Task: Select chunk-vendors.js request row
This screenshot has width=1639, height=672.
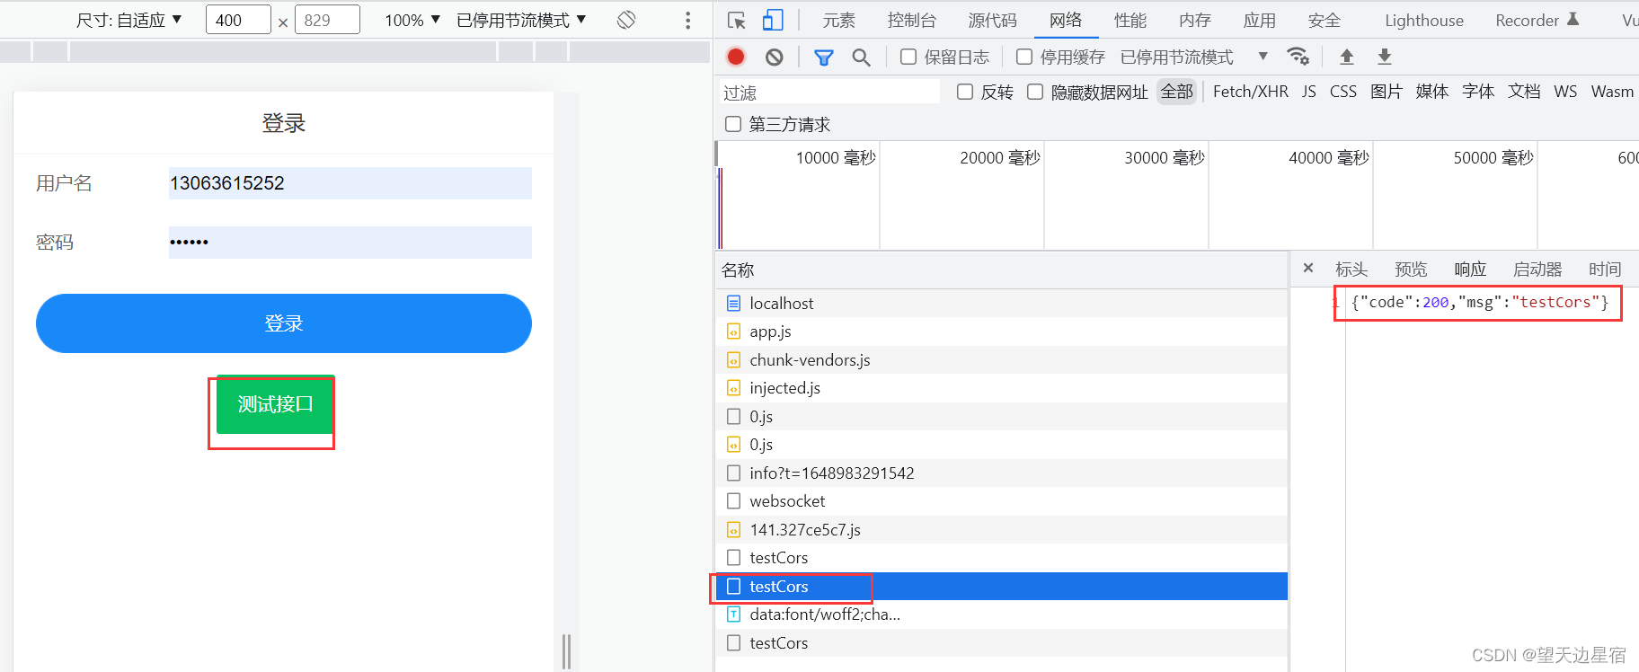Action: point(1001,360)
